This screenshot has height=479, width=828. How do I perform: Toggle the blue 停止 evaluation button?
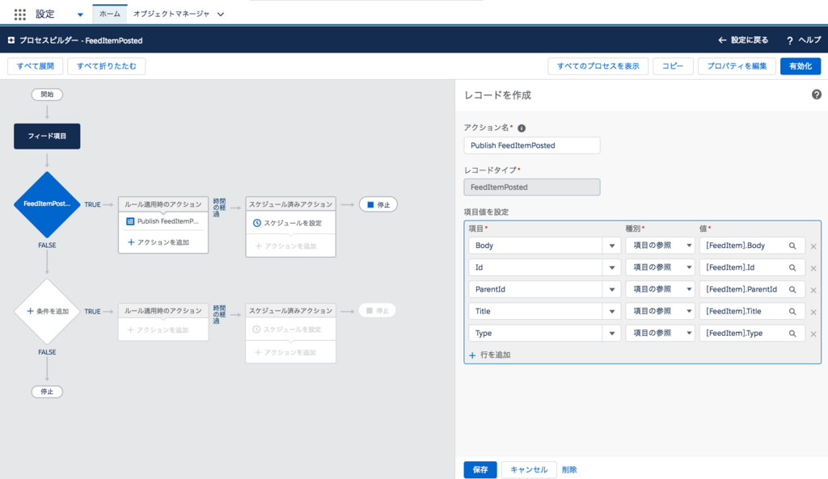click(x=378, y=204)
